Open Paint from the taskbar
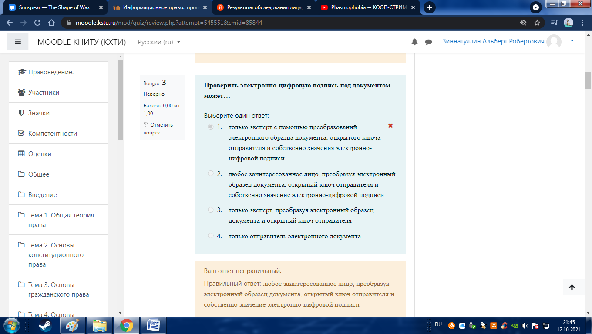592x334 pixels. pos(72,325)
